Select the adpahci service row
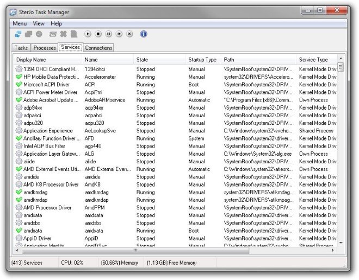The image size is (359, 280). [175, 116]
